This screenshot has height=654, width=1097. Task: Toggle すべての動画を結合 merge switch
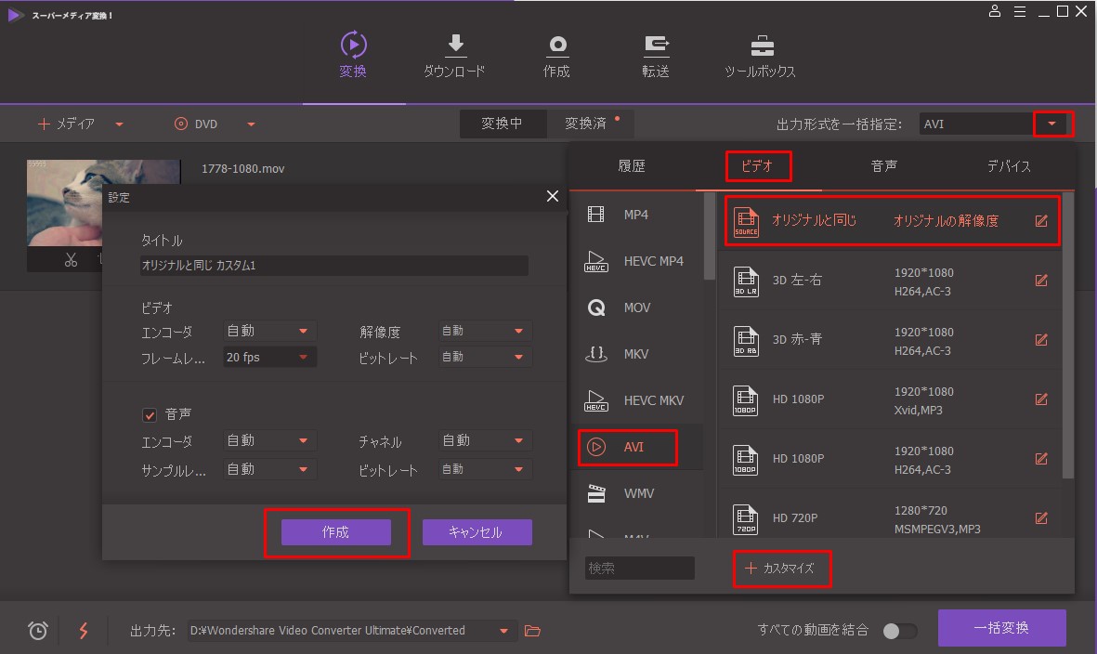click(899, 631)
